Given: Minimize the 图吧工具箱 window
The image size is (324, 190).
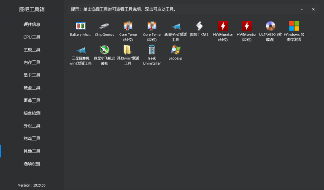Looking at the screenshot, I should point(302,9).
